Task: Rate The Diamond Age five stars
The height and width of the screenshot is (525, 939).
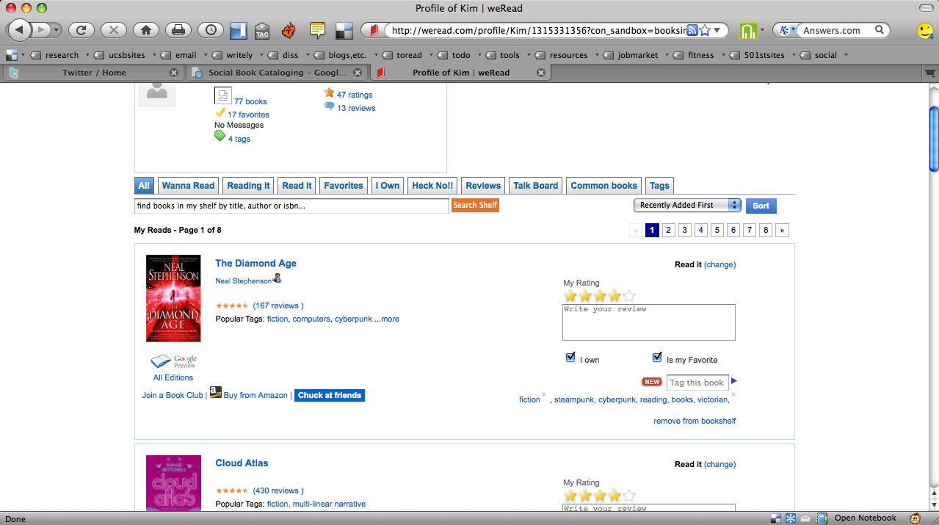Action: 628,296
